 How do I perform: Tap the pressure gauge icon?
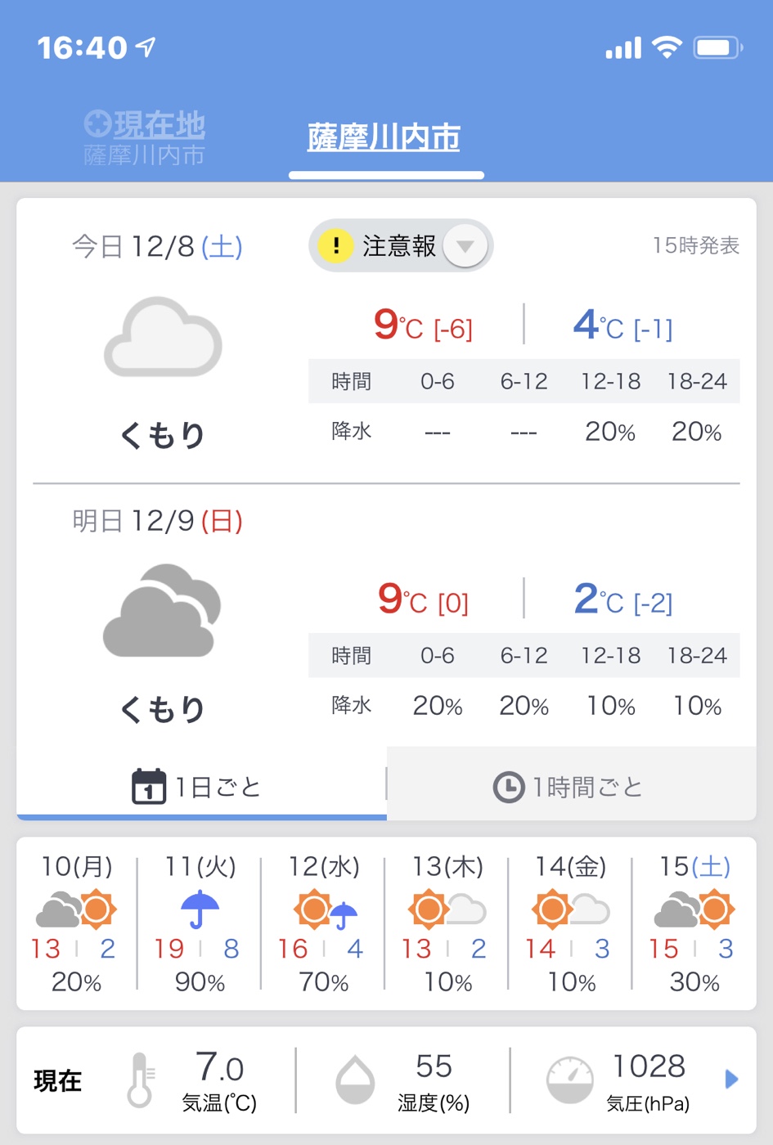pyautogui.click(x=569, y=1080)
